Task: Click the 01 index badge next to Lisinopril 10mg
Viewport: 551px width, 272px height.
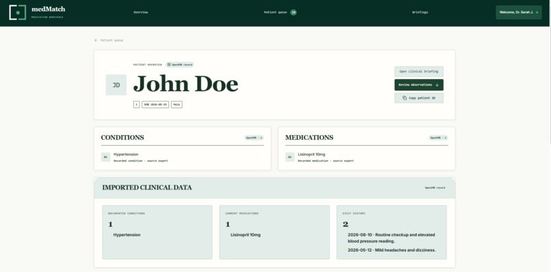Action: point(290,157)
